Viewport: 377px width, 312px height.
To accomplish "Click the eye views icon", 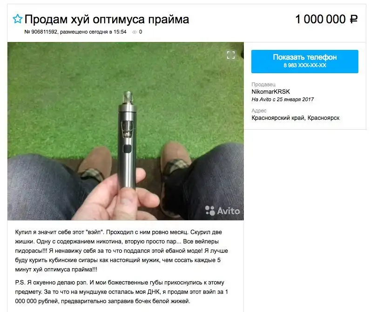I will click(135, 32).
